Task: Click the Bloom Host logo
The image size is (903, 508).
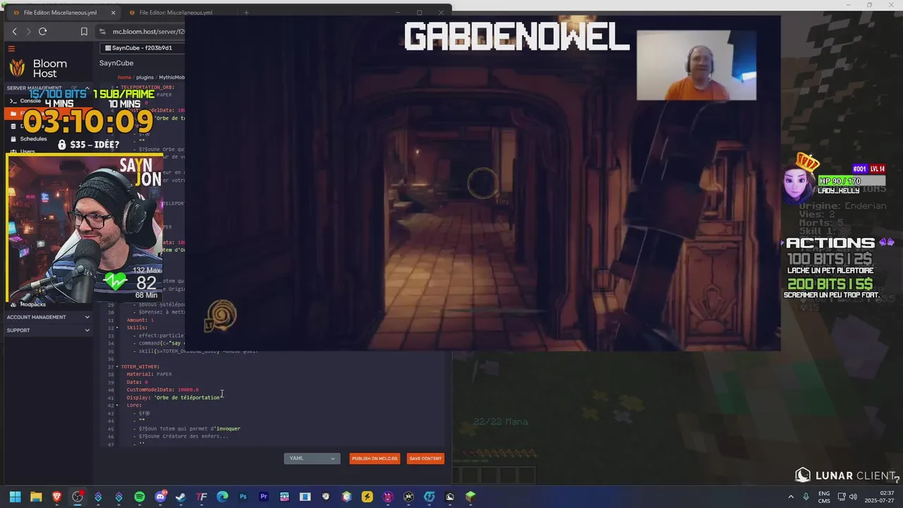Action: tap(38, 68)
